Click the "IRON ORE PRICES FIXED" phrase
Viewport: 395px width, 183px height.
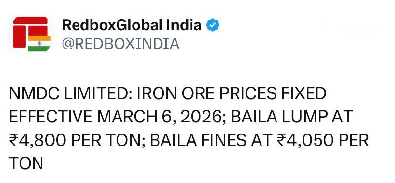232,94
